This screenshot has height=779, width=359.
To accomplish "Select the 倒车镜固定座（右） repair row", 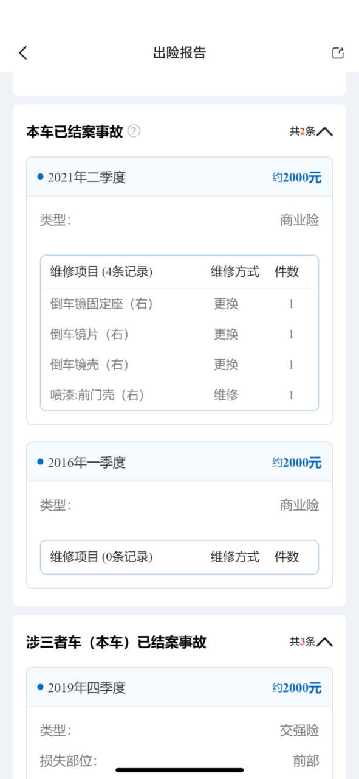I will (179, 304).
